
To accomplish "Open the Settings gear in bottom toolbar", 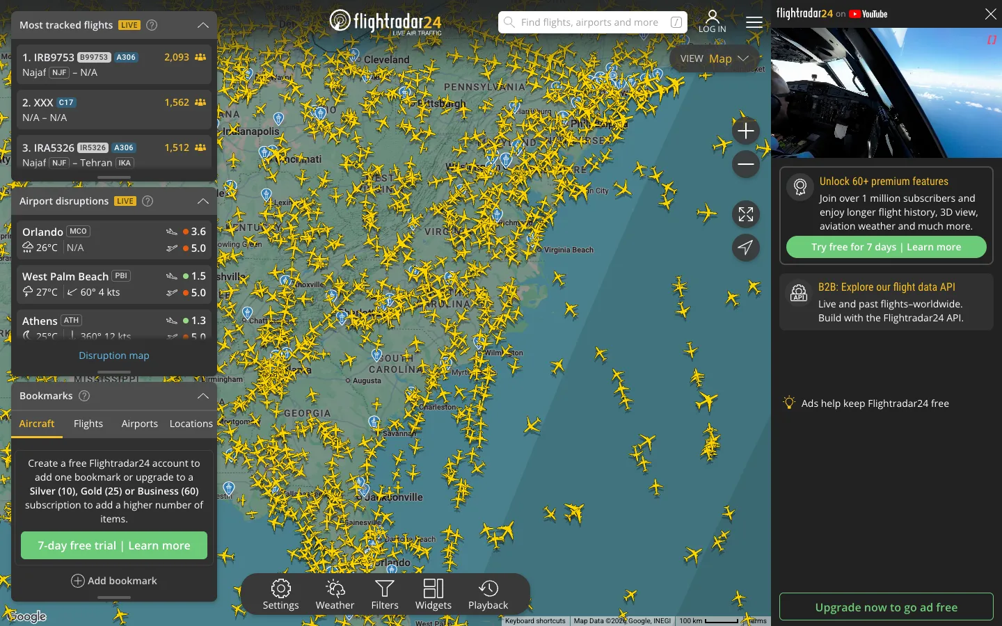I will (x=280, y=595).
